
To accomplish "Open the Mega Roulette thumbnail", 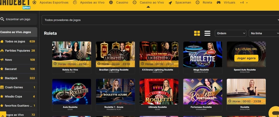I will click(x=203, y=54).
